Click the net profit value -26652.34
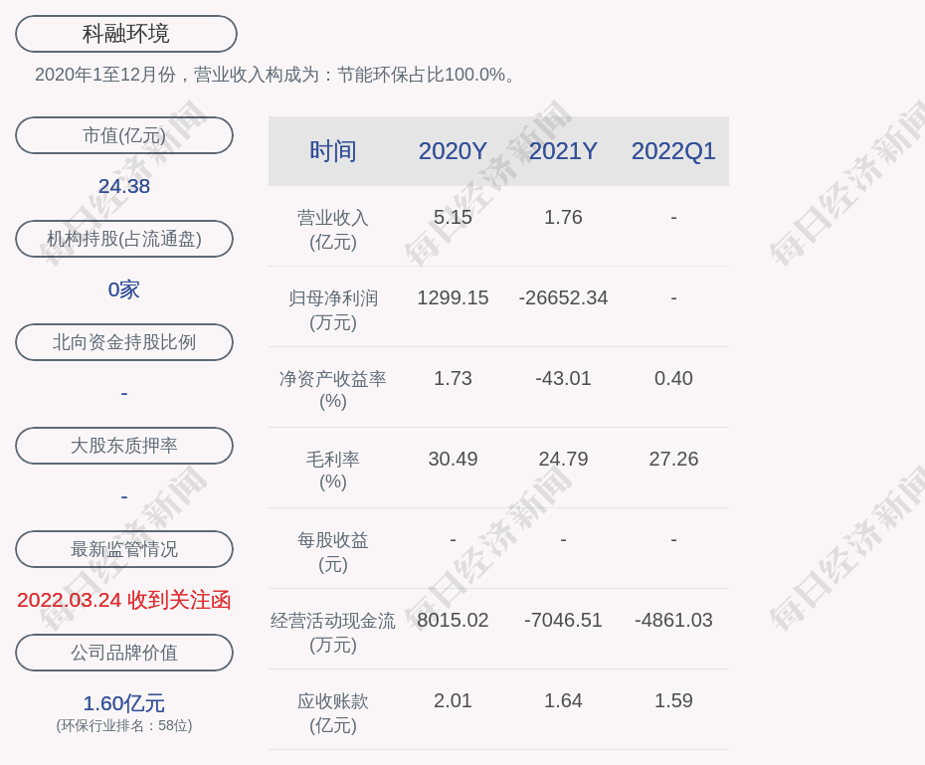This screenshot has width=925, height=765. coord(563,297)
